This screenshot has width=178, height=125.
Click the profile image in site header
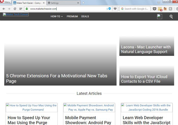coord(159,17)
